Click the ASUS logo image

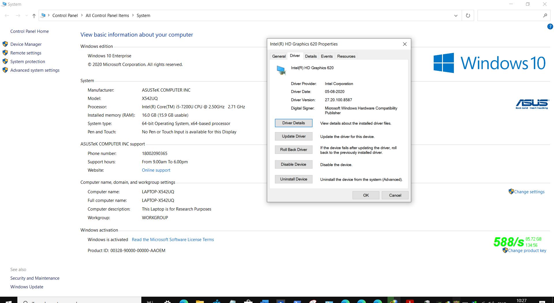coord(532,104)
